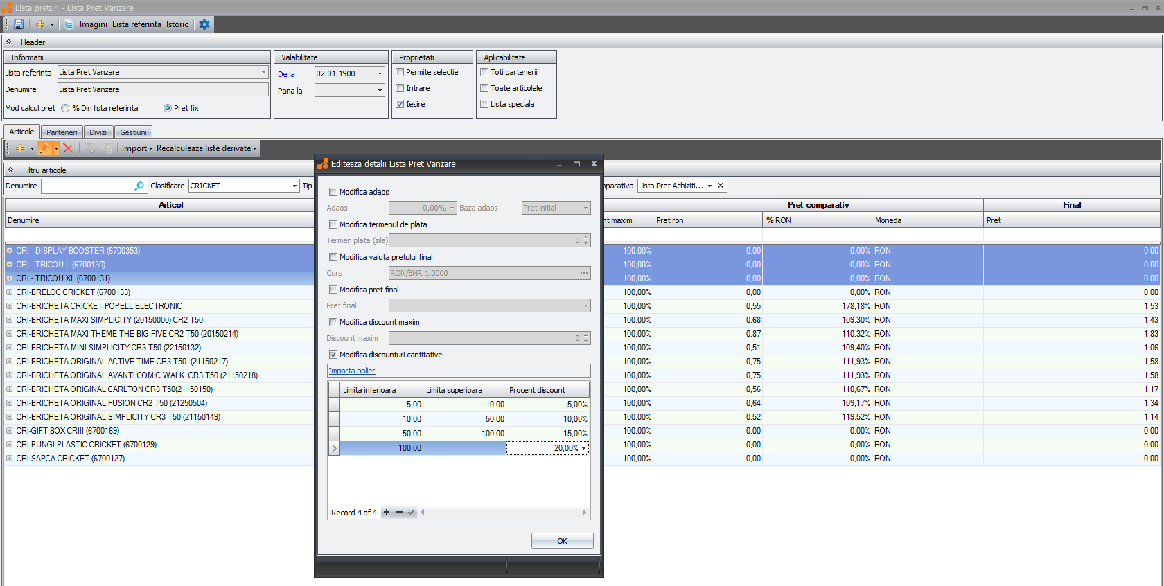Switch to the Gestiuni tab
Viewport: 1164px width, 586px height.
tap(133, 132)
